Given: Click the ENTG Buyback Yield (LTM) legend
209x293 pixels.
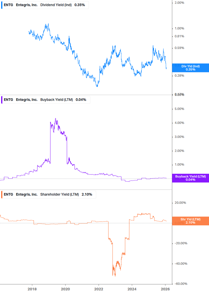Looking at the screenshot, I should (x=45, y=100).
